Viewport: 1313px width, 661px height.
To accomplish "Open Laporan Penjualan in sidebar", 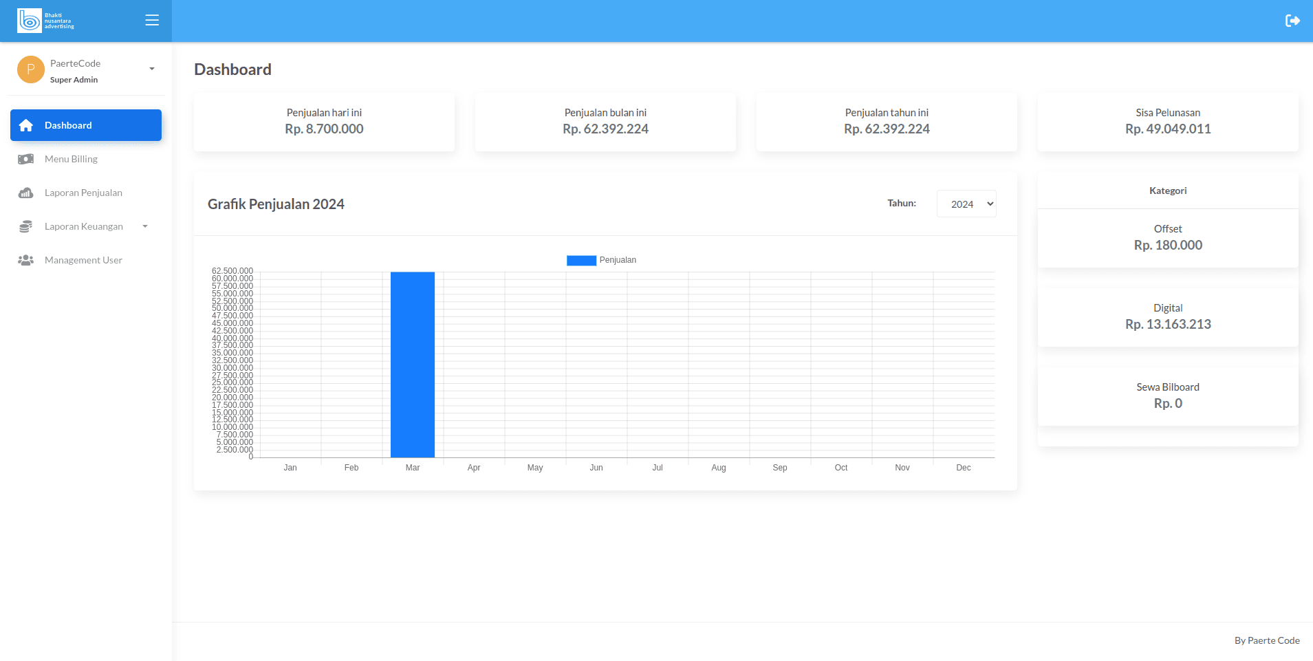I will pos(83,193).
